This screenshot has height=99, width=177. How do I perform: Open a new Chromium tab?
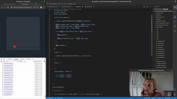[40, 4]
